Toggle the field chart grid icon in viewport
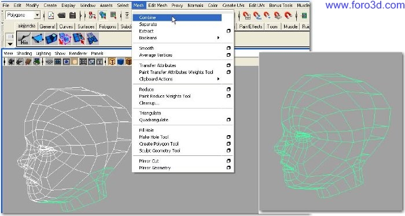This screenshot has height=216, width=405. [x=83, y=62]
